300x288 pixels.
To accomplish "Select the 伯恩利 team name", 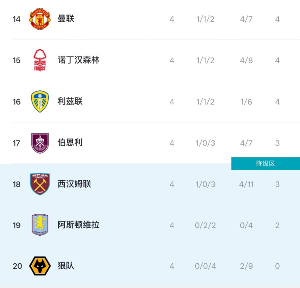I will [x=70, y=143].
